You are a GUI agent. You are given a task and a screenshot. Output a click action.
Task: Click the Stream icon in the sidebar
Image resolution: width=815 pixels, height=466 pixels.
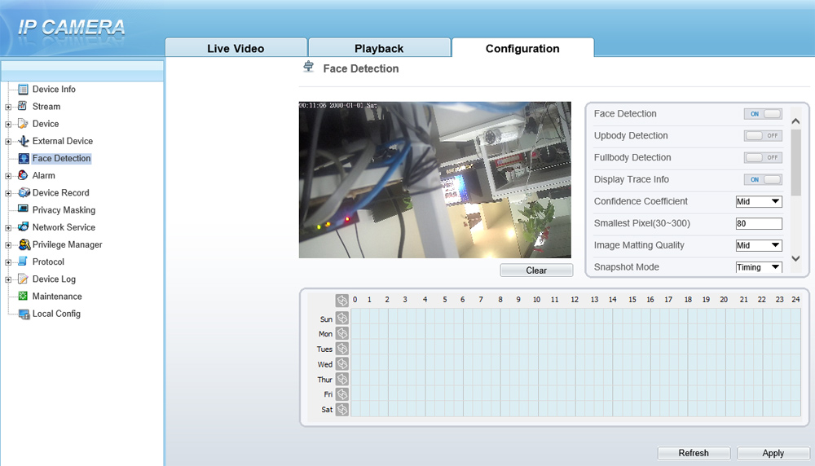click(x=23, y=107)
